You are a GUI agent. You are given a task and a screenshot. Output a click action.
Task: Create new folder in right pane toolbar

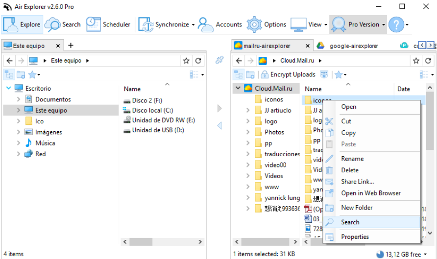[250, 74]
